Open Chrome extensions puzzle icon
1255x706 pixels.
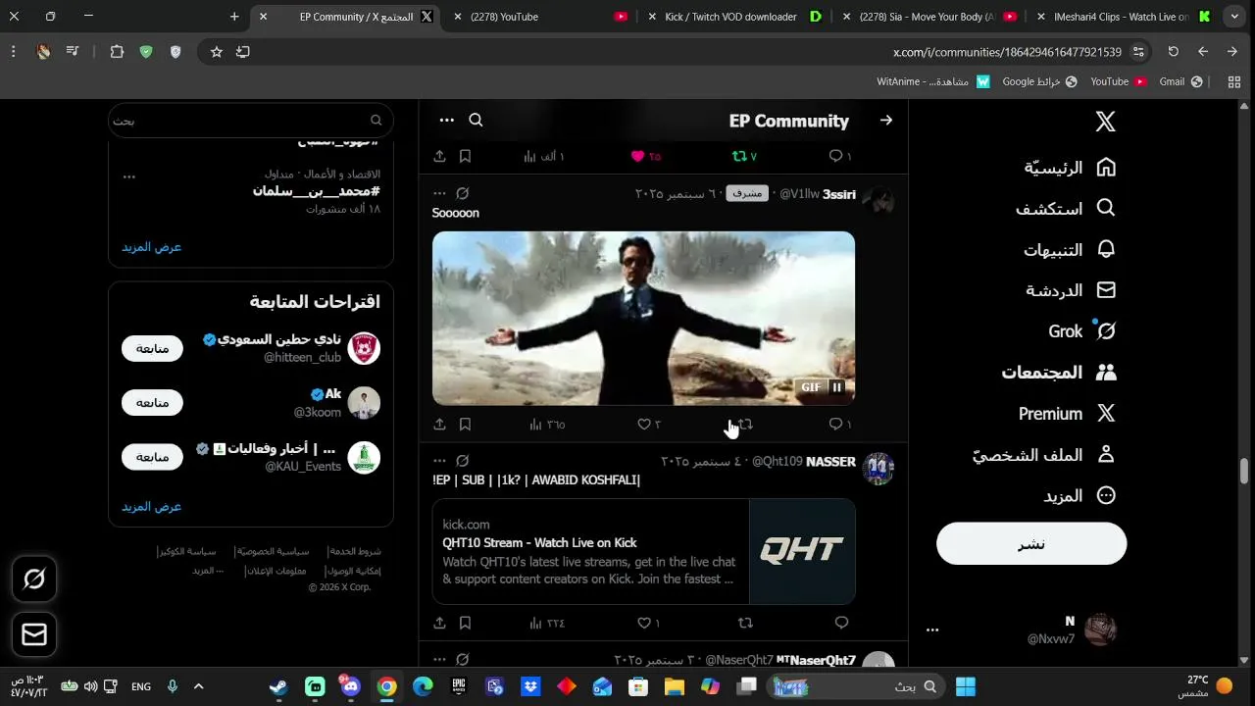(x=117, y=52)
